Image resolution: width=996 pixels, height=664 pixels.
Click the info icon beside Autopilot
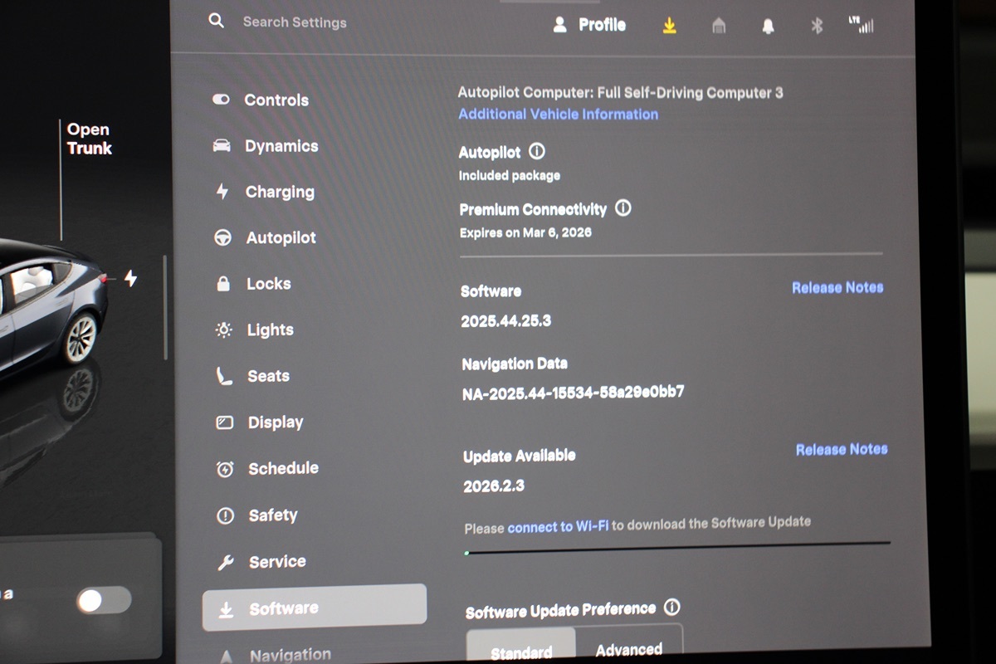click(x=537, y=152)
